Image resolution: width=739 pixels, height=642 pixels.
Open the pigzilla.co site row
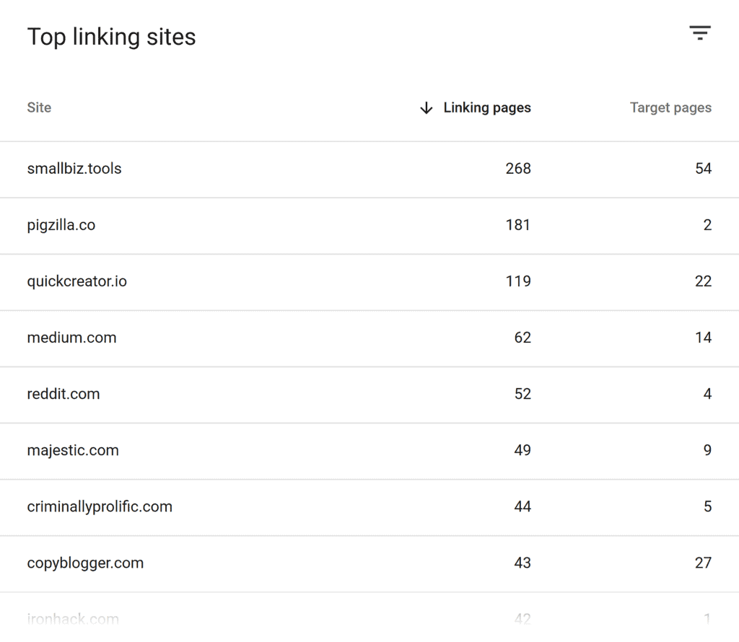(x=61, y=225)
